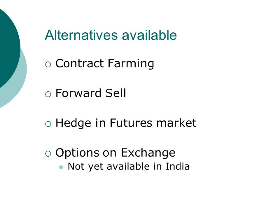Click hollow bullet beside Contract Farming
Viewport: 280px width, 210px height.
(x=48, y=64)
